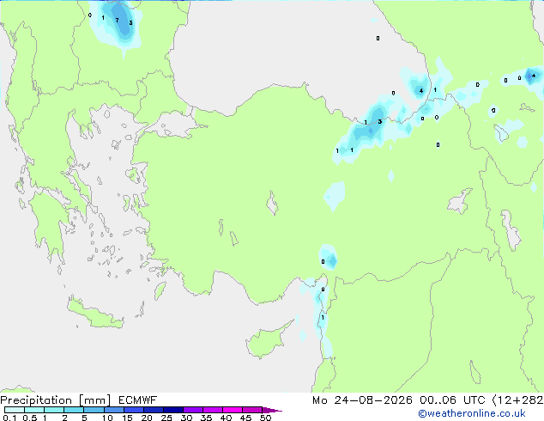Click the '[mm]' unit label
The image size is (544, 421).
94,400
